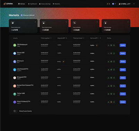Click the Borrow APY info icon
Viewport: 139px width, 131px height.
99,38
